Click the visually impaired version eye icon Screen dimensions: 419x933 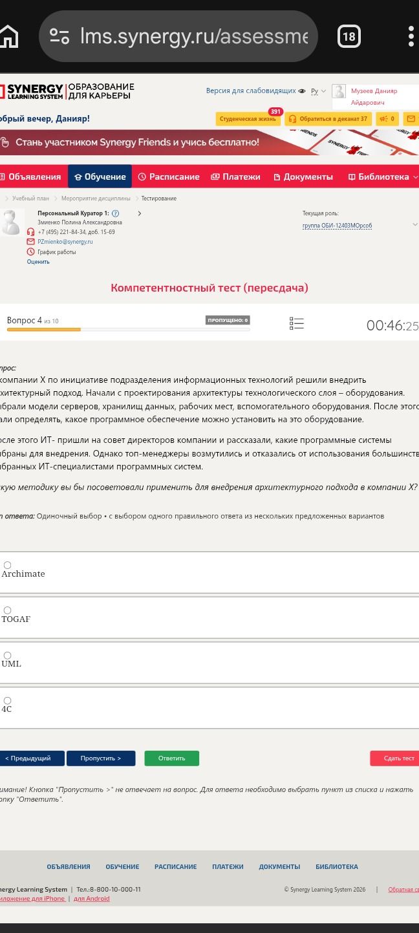pyautogui.click(x=302, y=91)
